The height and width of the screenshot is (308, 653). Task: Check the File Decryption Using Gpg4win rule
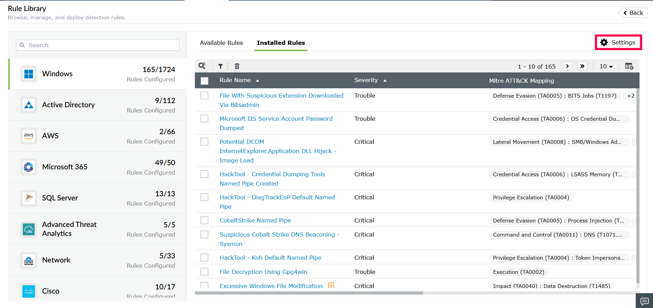(x=205, y=272)
